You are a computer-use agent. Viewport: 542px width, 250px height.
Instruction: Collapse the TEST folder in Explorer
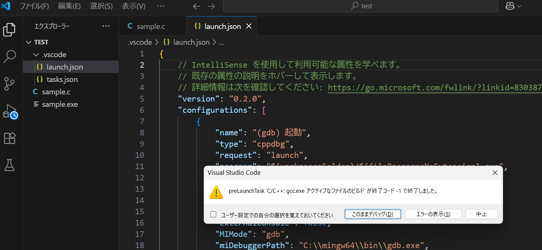(29, 42)
